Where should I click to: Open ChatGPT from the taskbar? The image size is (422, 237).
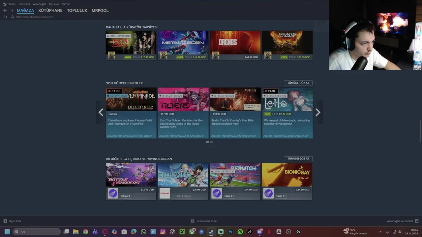172,232
